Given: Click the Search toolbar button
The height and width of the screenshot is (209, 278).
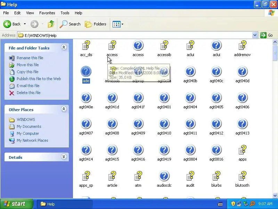Looking at the screenshot, I should click(70, 24).
